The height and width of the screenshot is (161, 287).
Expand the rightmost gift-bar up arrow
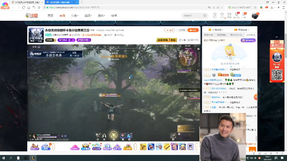coord(196,147)
